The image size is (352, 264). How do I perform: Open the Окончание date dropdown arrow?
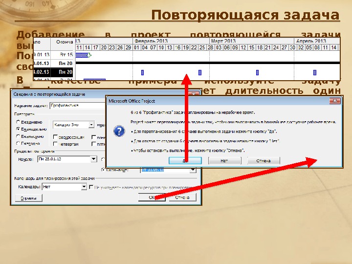[x=193, y=170]
